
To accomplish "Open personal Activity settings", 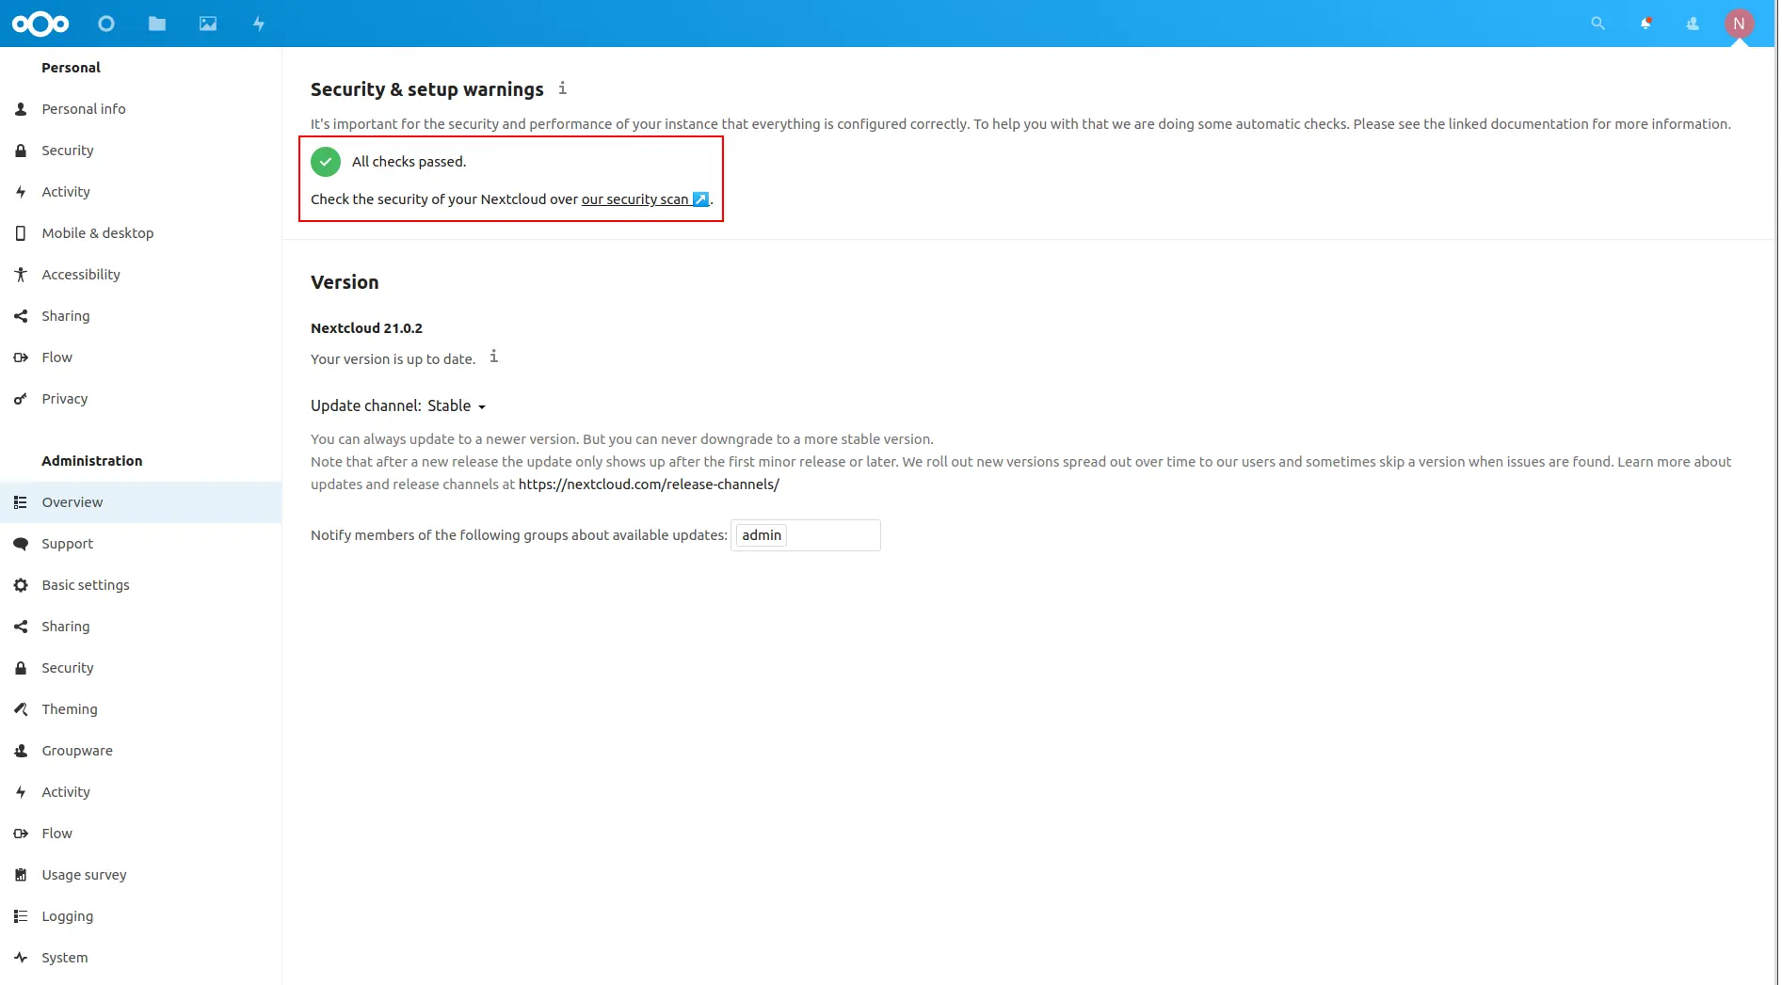I will pyautogui.click(x=141, y=192).
